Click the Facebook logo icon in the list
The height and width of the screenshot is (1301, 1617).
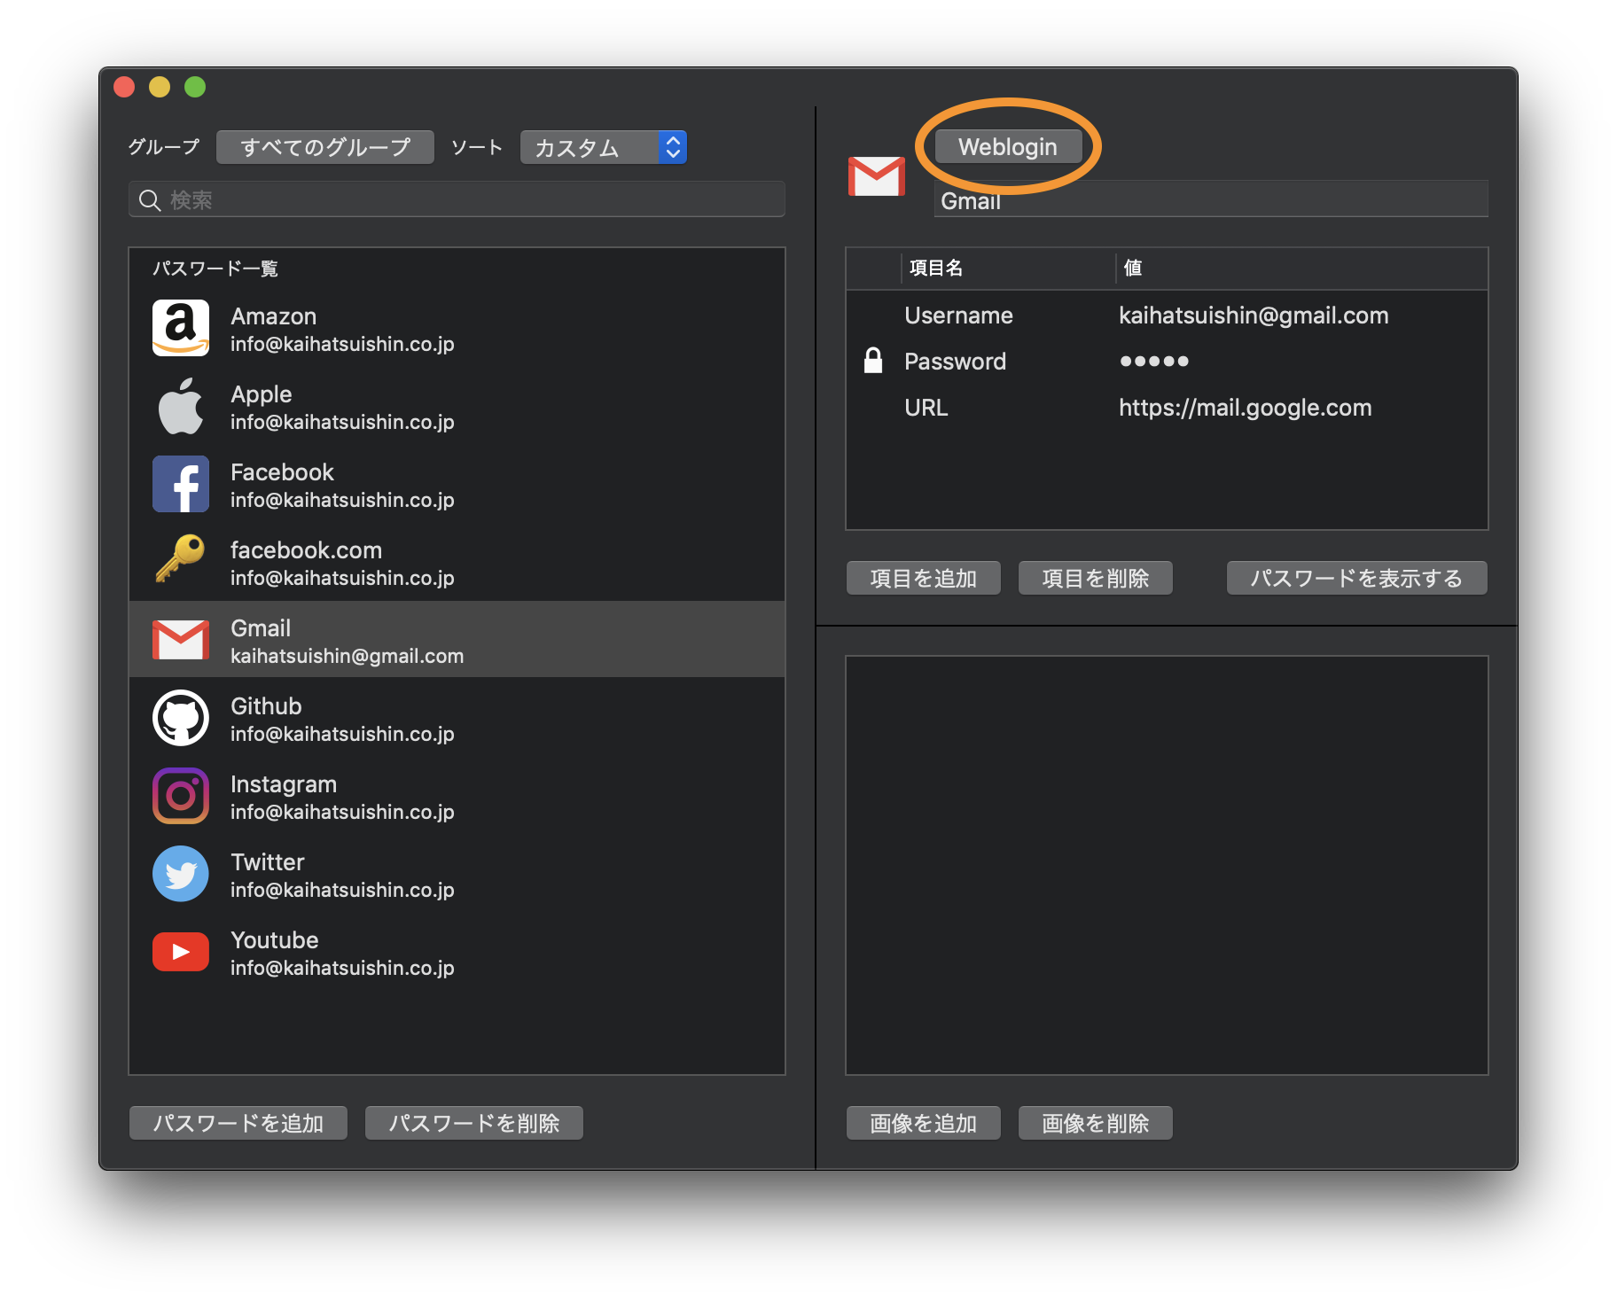(181, 484)
